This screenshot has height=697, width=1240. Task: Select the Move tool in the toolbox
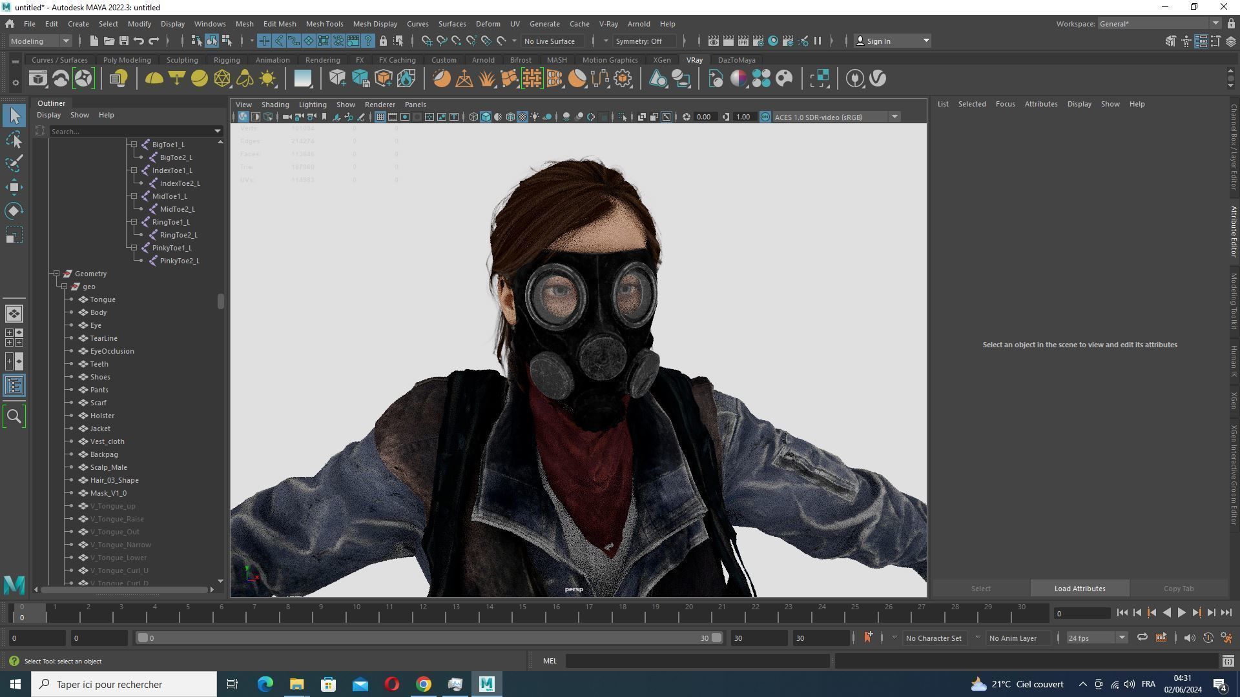tap(14, 187)
